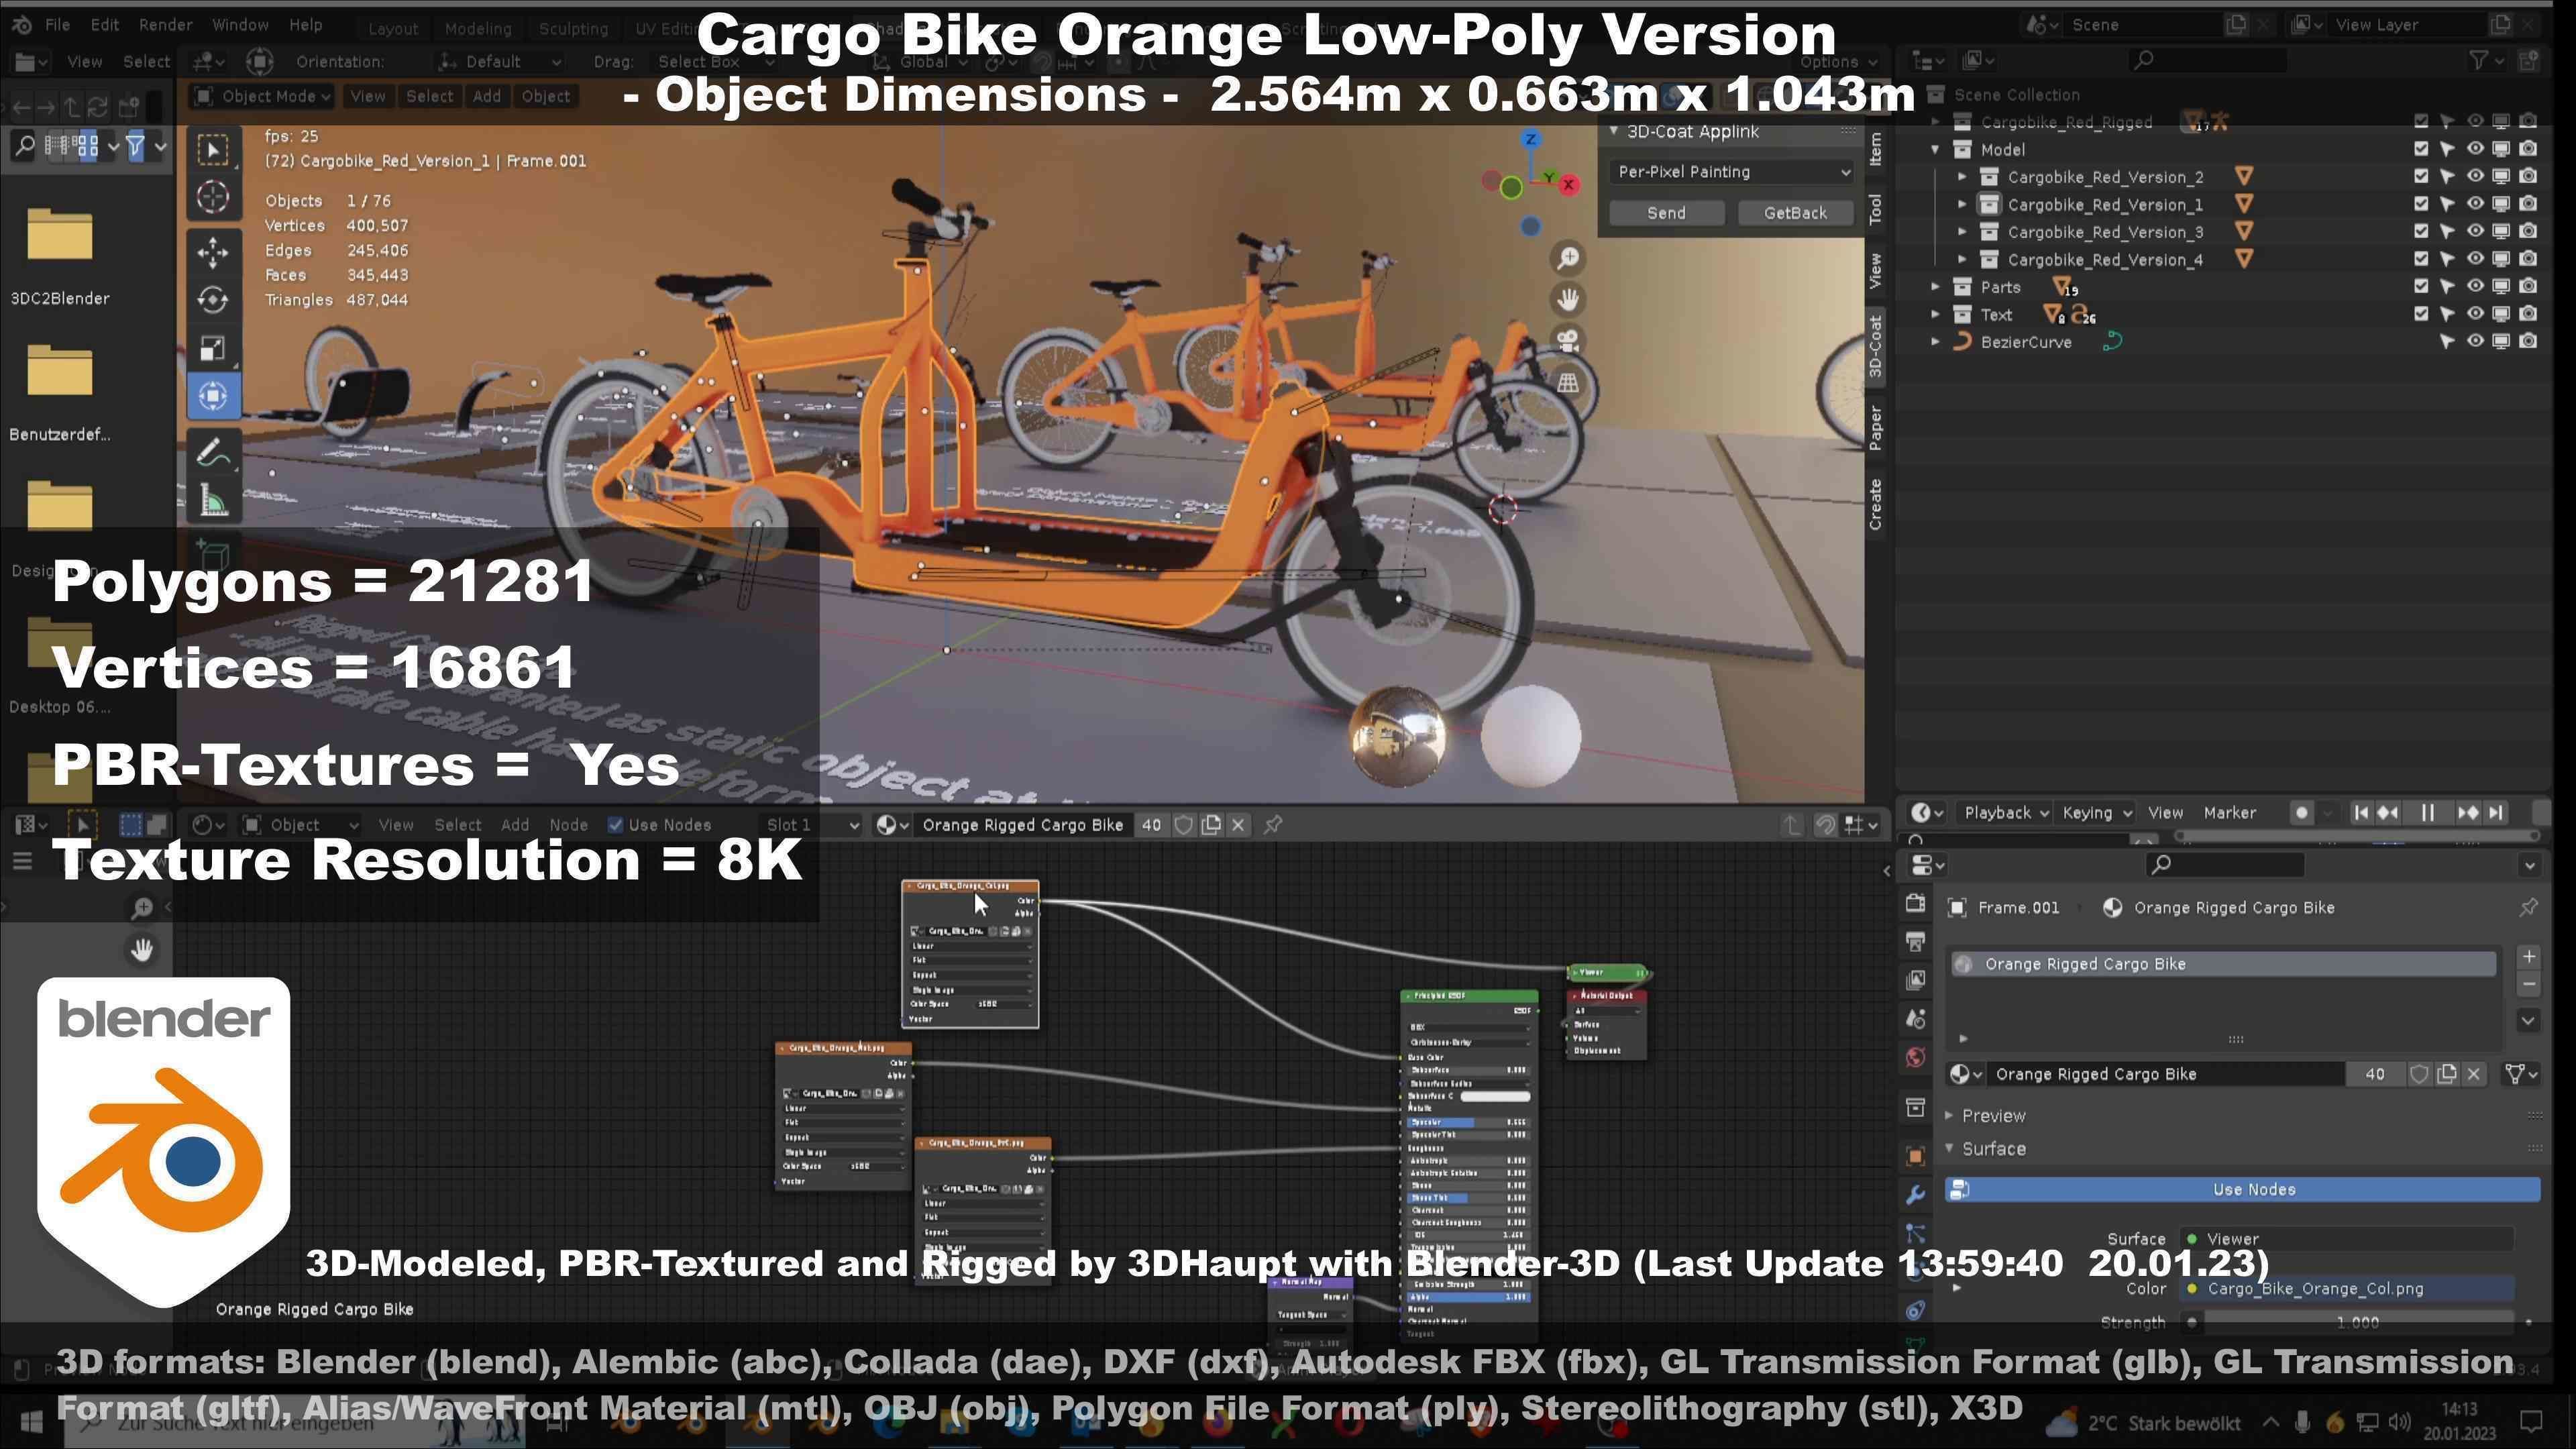Screen dimensions: 2576x1449
Task: Remove material slot with minus button
Action: tap(2528, 985)
